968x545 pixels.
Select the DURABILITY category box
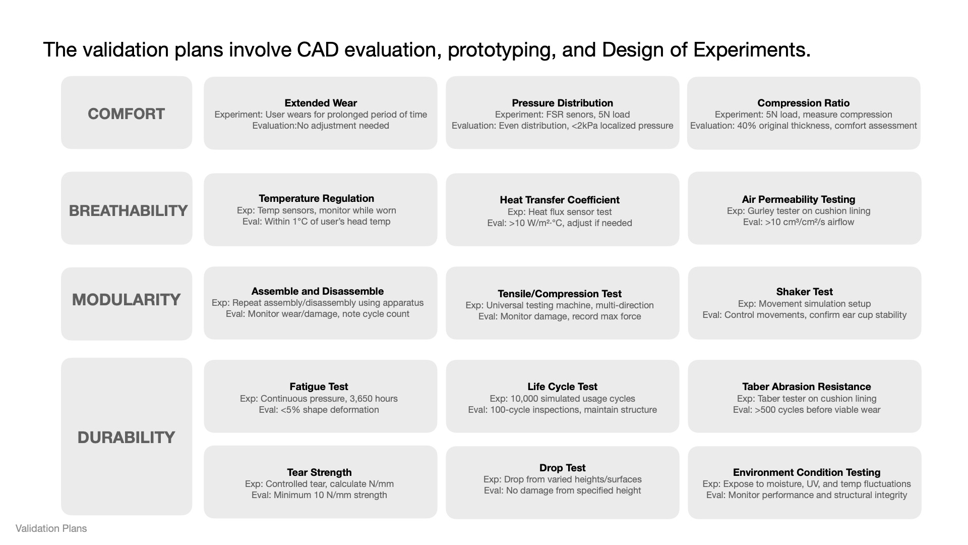(x=127, y=437)
